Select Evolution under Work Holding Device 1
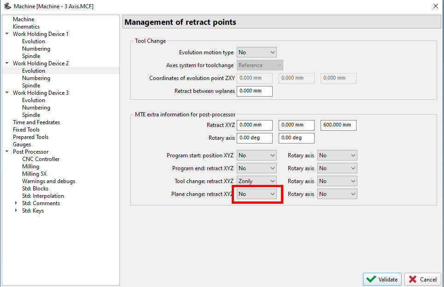This screenshot has height=287, width=444. [34, 41]
